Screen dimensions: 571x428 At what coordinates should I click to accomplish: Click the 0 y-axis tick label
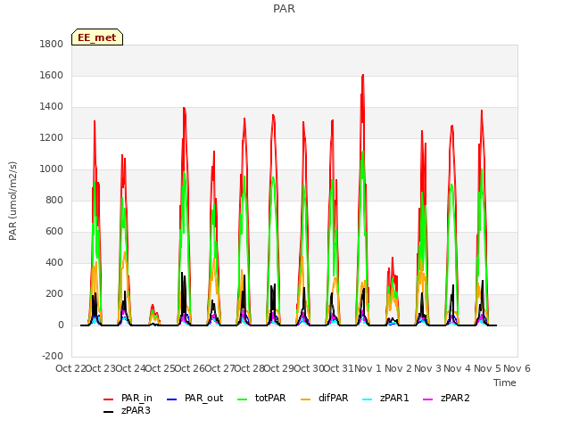pos(61,325)
